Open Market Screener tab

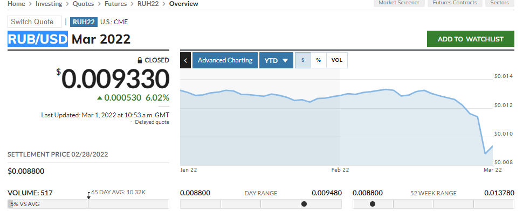399,3
